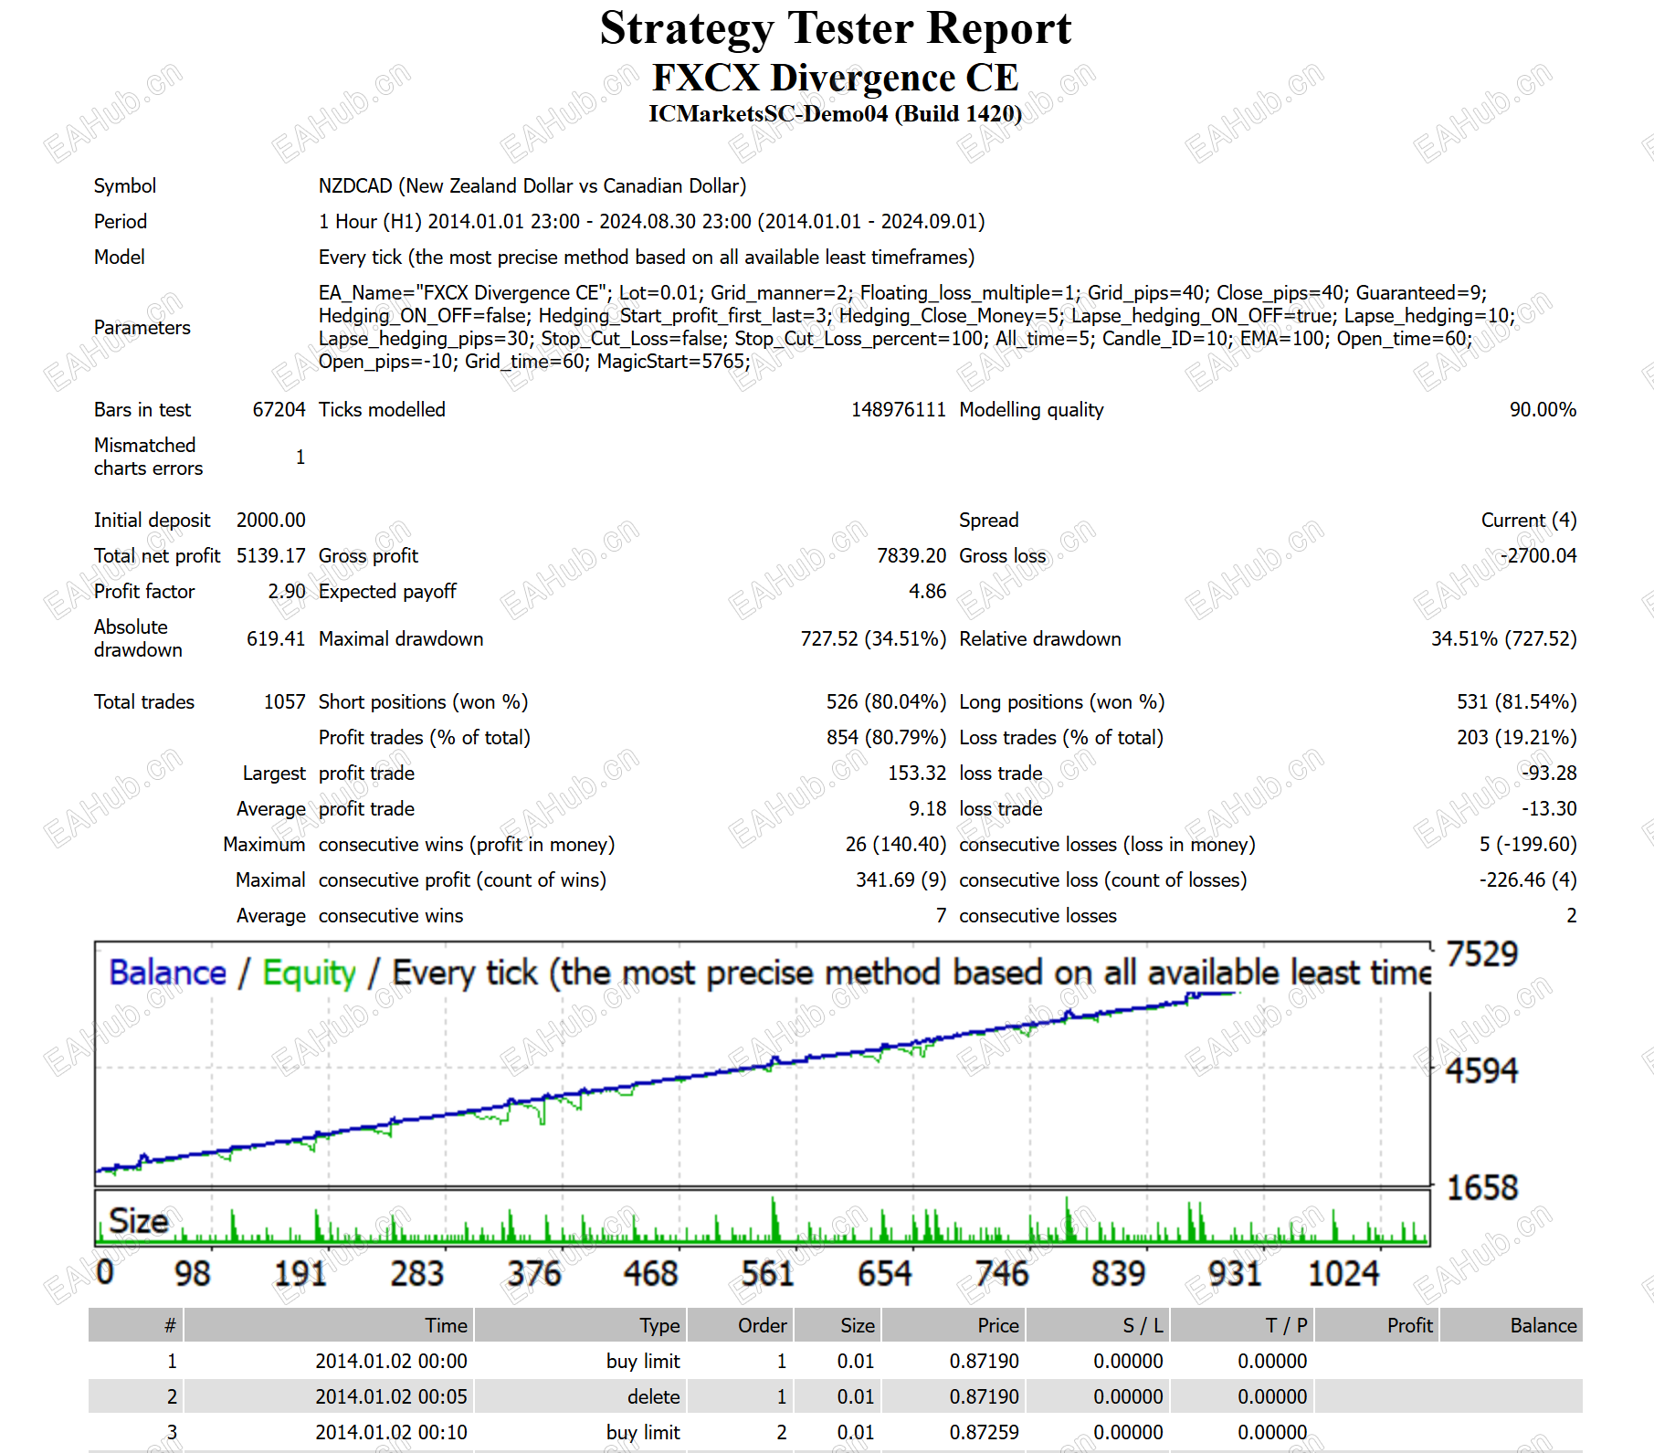
Task: Select the FXCX Divergence CE title
Action: click(835, 79)
